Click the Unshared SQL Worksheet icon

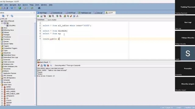coord(65,16)
